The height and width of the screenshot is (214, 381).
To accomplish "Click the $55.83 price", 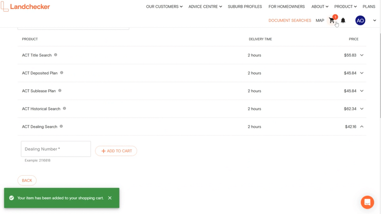I will click(350, 55).
